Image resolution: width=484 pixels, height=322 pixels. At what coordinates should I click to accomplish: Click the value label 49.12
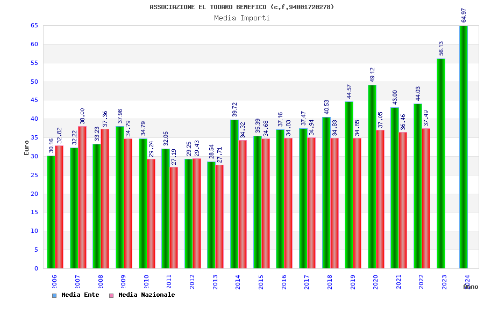tap(372, 75)
